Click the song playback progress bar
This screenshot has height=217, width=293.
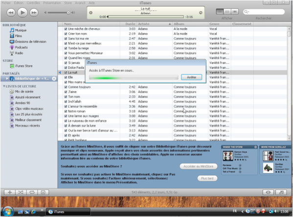[146, 17]
